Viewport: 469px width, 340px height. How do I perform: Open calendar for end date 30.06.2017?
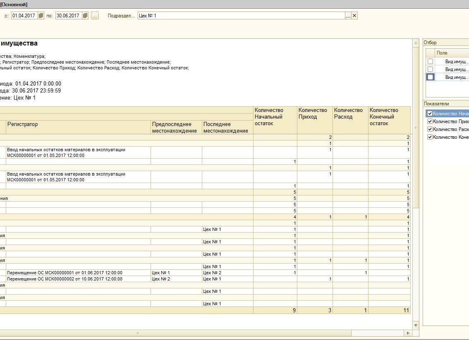(x=85, y=16)
